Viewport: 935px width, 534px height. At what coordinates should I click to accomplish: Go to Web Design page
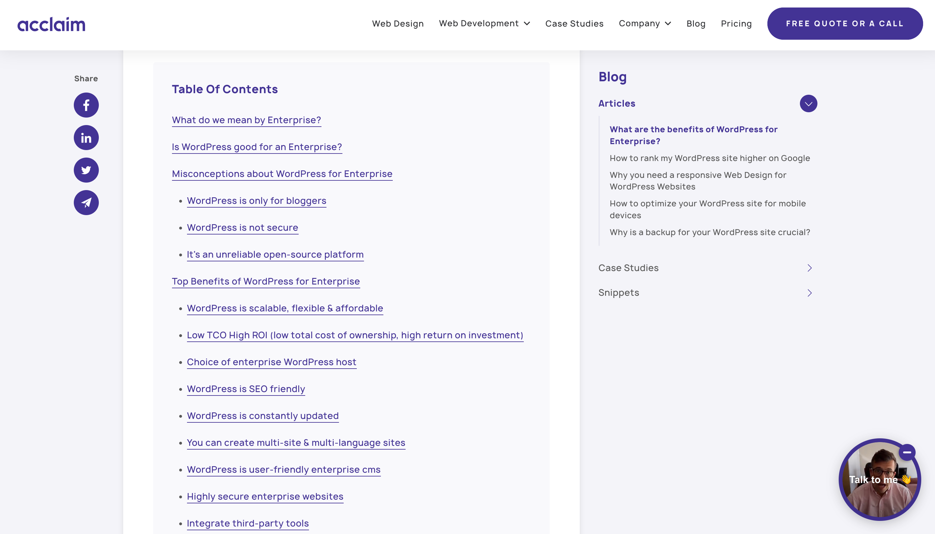point(398,23)
